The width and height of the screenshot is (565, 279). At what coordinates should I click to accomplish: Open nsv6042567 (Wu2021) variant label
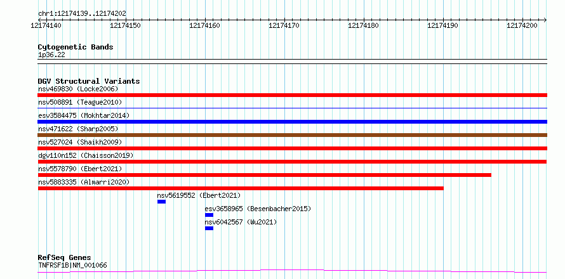click(241, 222)
